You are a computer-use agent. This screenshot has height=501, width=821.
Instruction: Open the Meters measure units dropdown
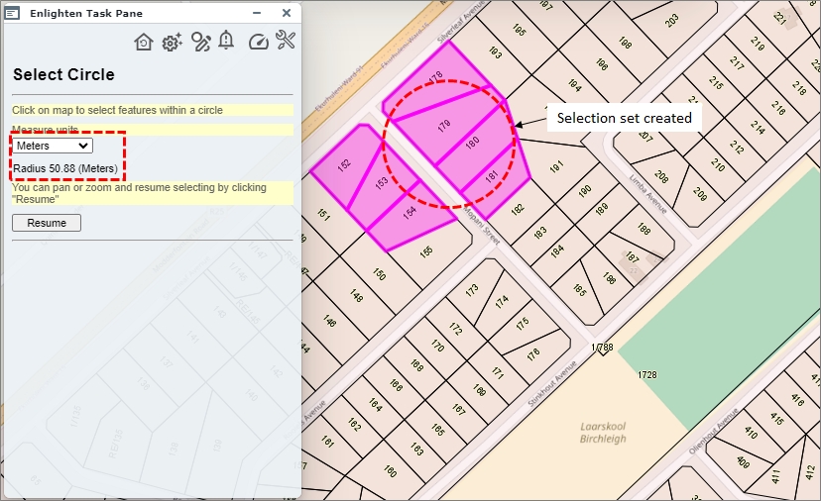pyautogui.click(x=53, y=146)
